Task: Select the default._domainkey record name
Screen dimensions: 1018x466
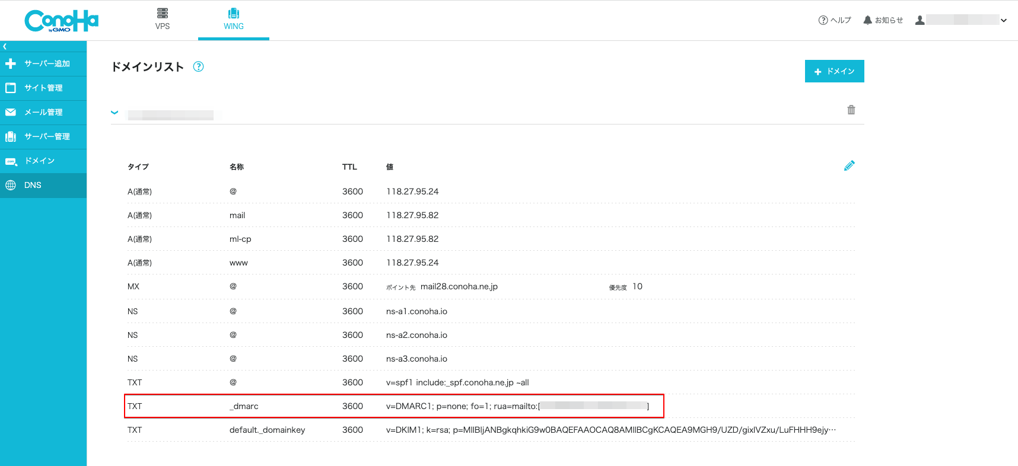Action: click(x=267, y=430)
